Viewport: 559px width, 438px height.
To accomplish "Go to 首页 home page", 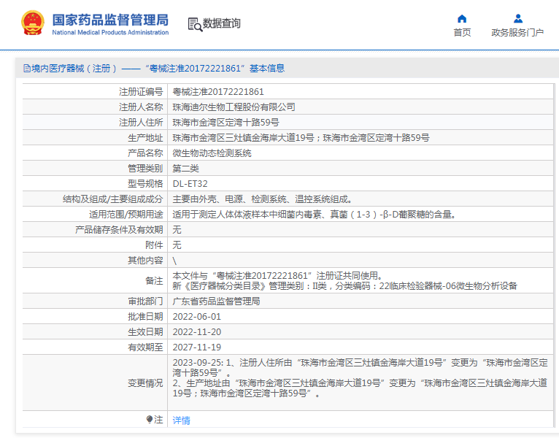I will pos(462,32).
